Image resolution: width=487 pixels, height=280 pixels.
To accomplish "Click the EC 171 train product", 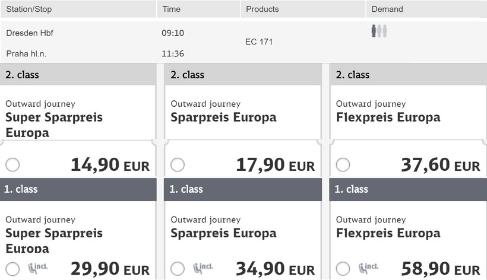I will (x=259, y=42).
